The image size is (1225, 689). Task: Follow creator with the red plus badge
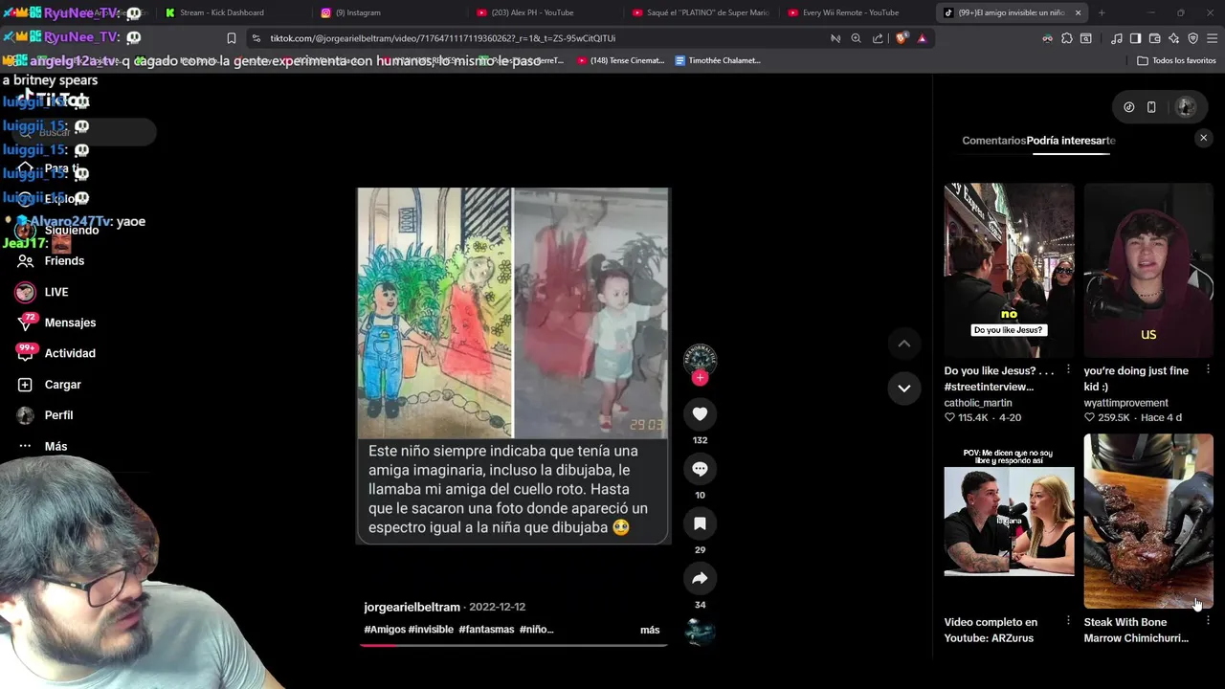[x=700, y=378]
